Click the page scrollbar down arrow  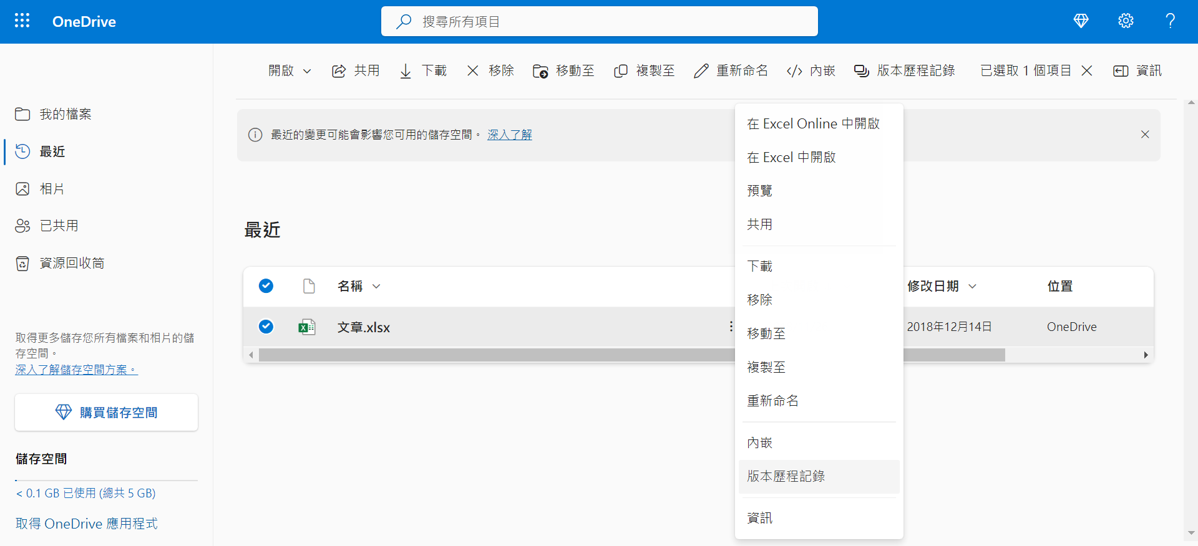point(1191,534)
